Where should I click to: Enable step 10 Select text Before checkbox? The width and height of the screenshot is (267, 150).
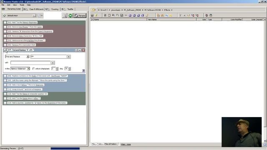tap(5, 85)
